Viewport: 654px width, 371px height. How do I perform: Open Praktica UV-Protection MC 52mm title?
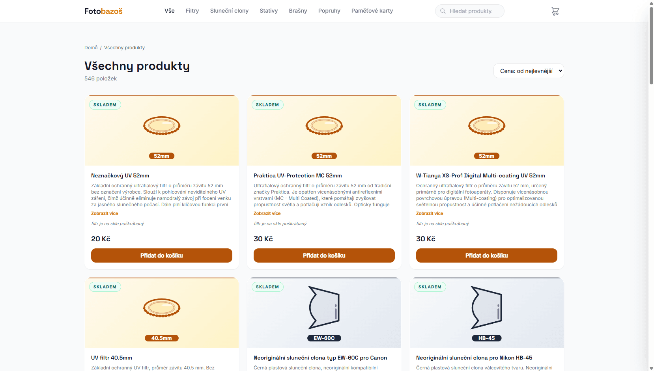click(298, 176)
